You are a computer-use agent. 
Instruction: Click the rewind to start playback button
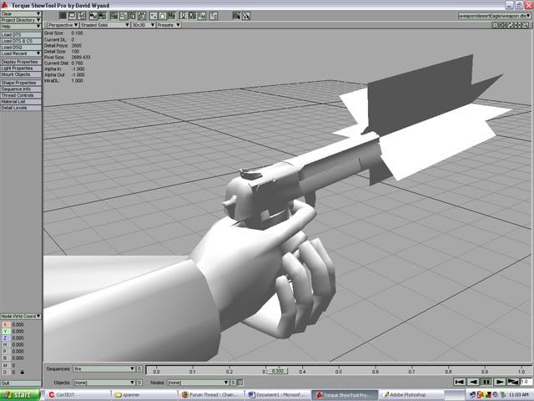[x=458, y=382]
